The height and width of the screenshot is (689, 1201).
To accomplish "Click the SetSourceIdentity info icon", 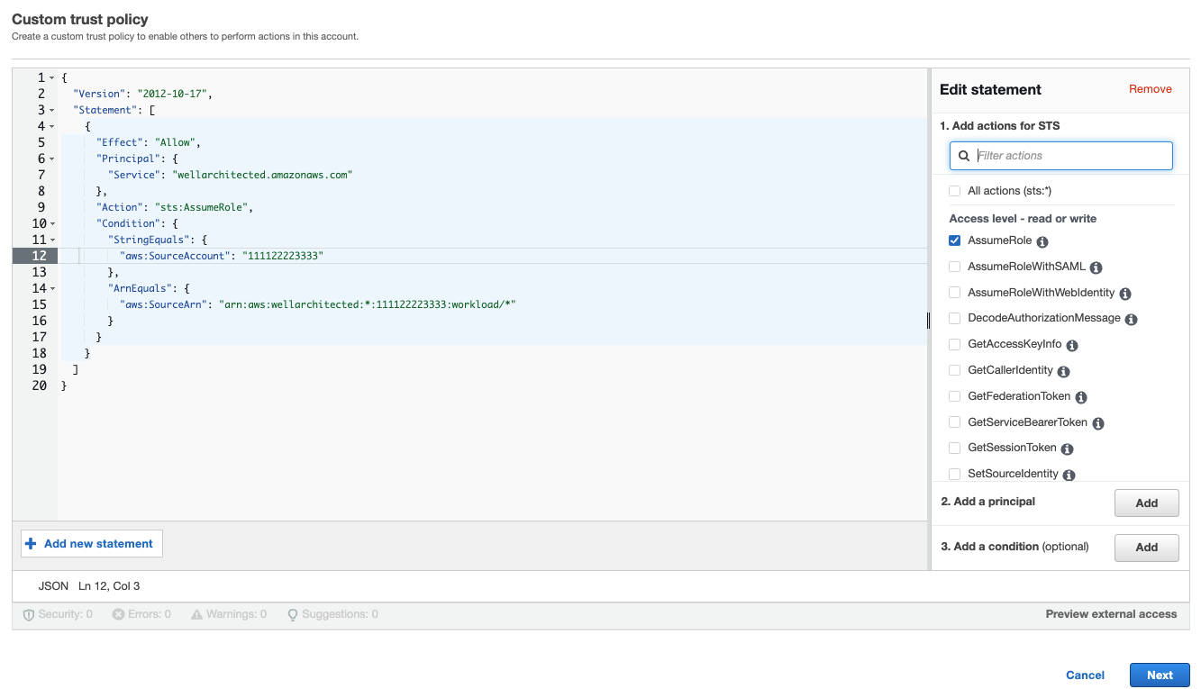I will pyautogui.click(x=1069, y=474).
